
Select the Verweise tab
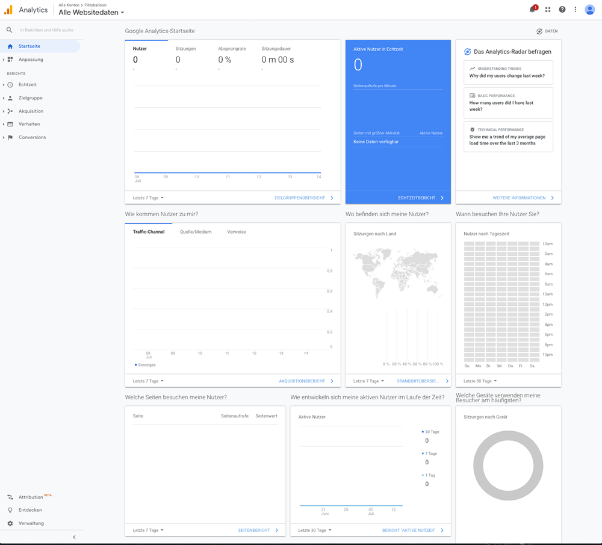pos(236,232)
